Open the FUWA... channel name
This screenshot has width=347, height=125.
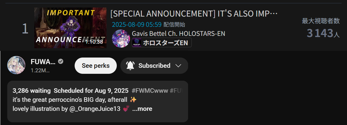click(x=43, y=62)
